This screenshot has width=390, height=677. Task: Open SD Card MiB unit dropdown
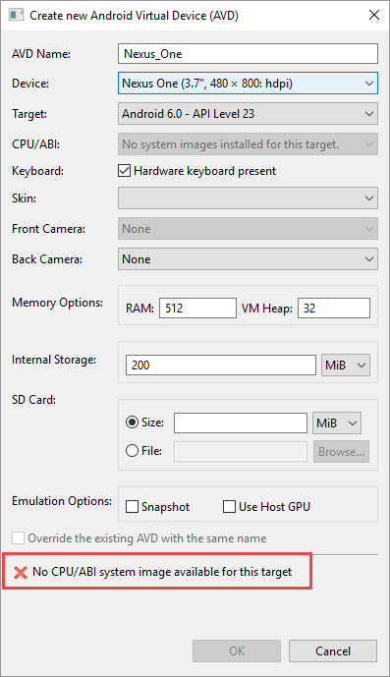[x=336, y=423]
